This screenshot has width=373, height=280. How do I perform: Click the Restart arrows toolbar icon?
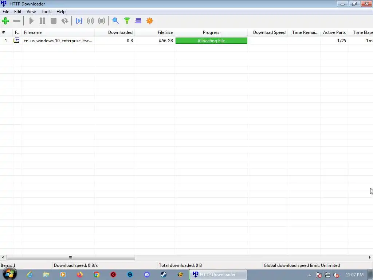point(65,21)
